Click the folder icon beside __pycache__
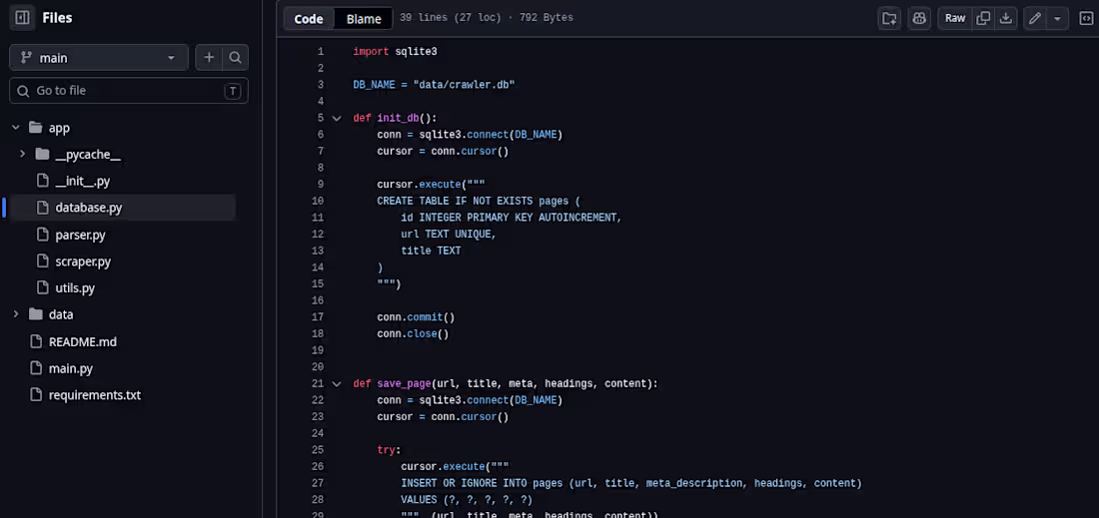1099x518 pixels. tap(43, 154)
